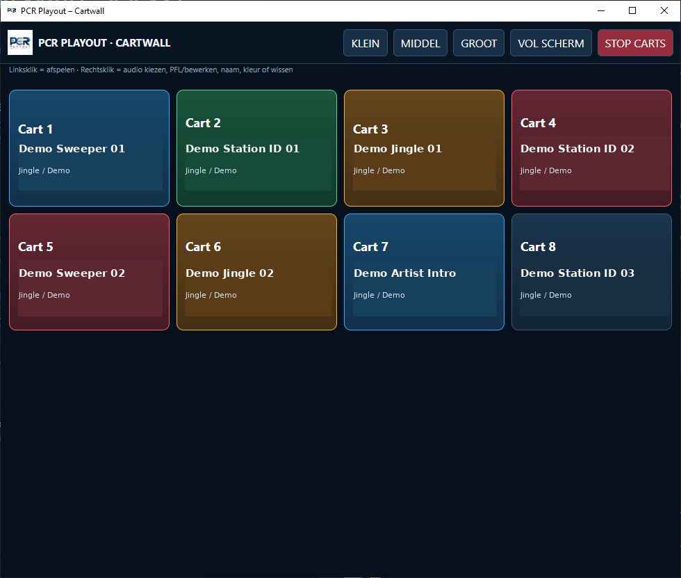681x578 pixels.
Task: Switch cart size to MIDDEL
Action: (x=420, y=43)
